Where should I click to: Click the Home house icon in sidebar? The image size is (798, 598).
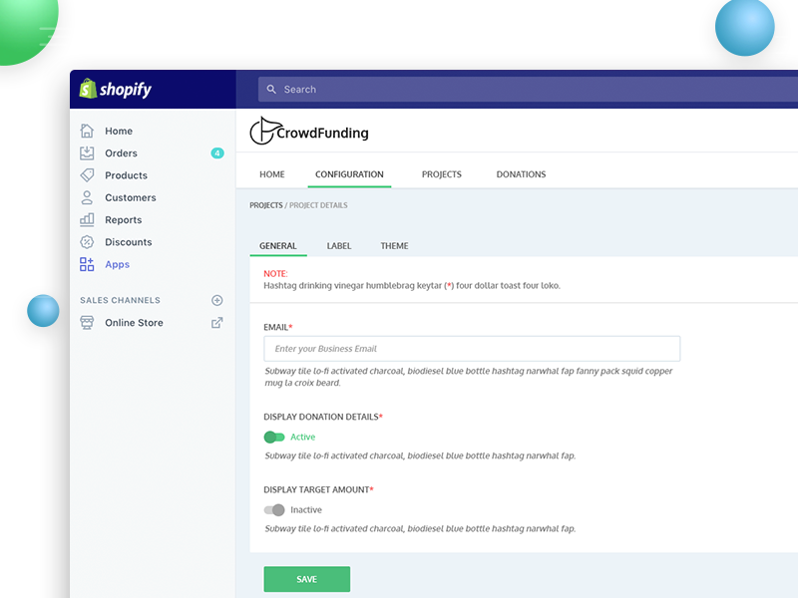point(87,131)
